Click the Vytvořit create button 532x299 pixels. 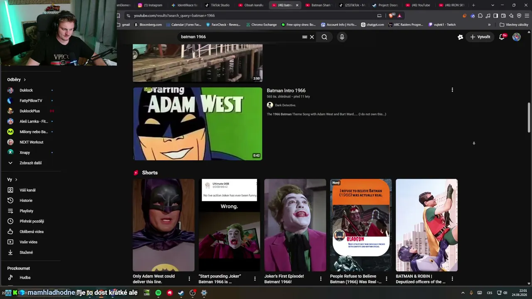[x=480, y=37]
